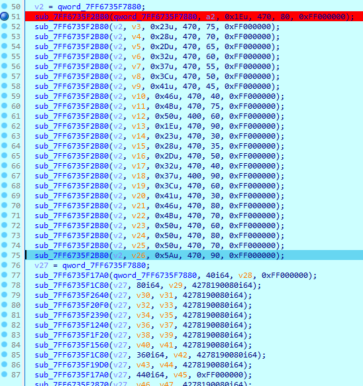363x386 pixels.
Task: Open sub_7FF6735F1F20 on line 83
Action: click(72, 336)
